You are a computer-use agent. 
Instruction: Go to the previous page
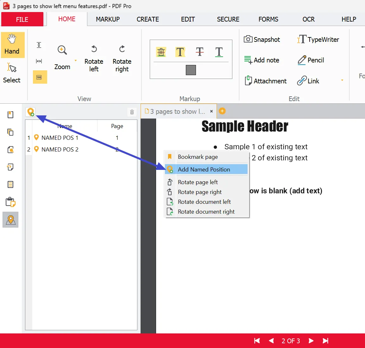click(x=271, y=341)
